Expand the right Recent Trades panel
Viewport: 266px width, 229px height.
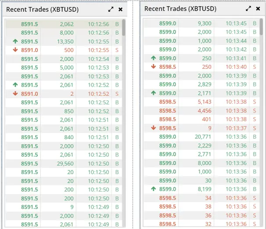click(x=248, y=9)
